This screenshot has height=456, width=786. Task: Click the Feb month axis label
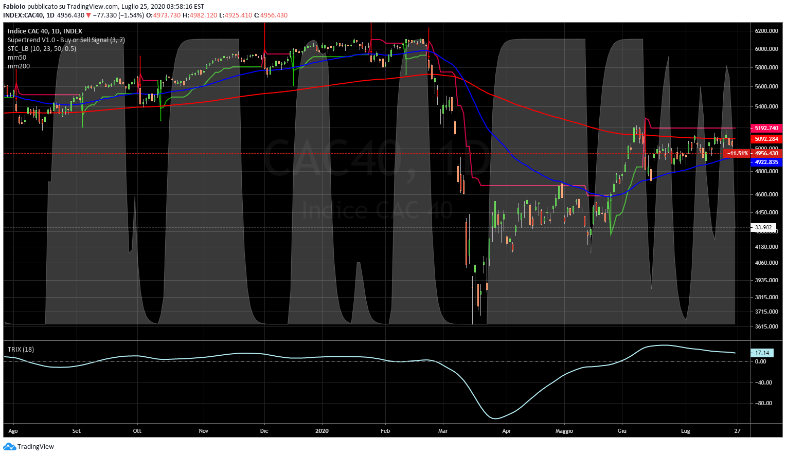click(385, 431)
